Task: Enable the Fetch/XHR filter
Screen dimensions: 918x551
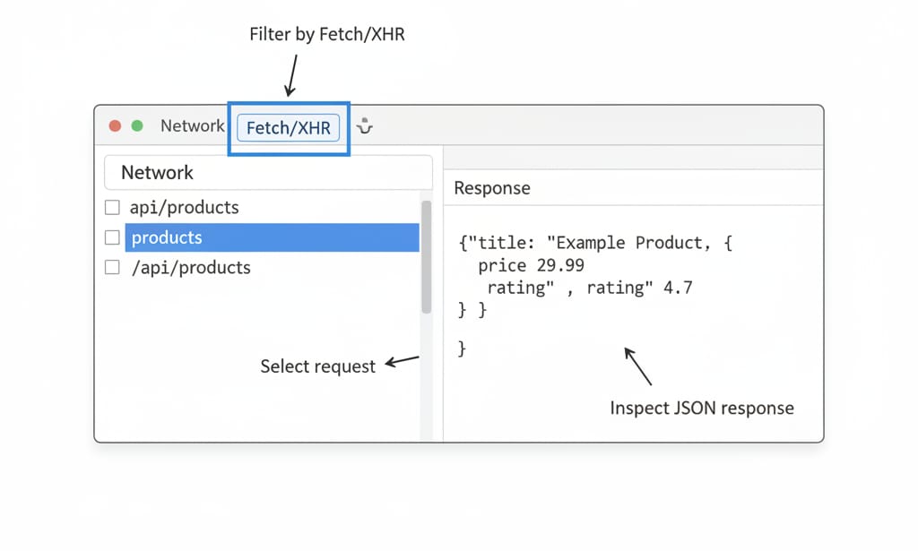Action: coord(288,128)
